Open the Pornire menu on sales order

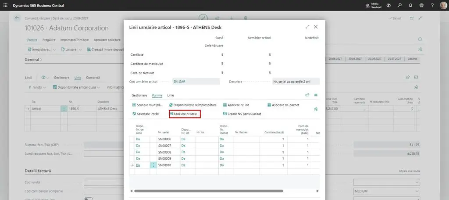tap(32, 40)
